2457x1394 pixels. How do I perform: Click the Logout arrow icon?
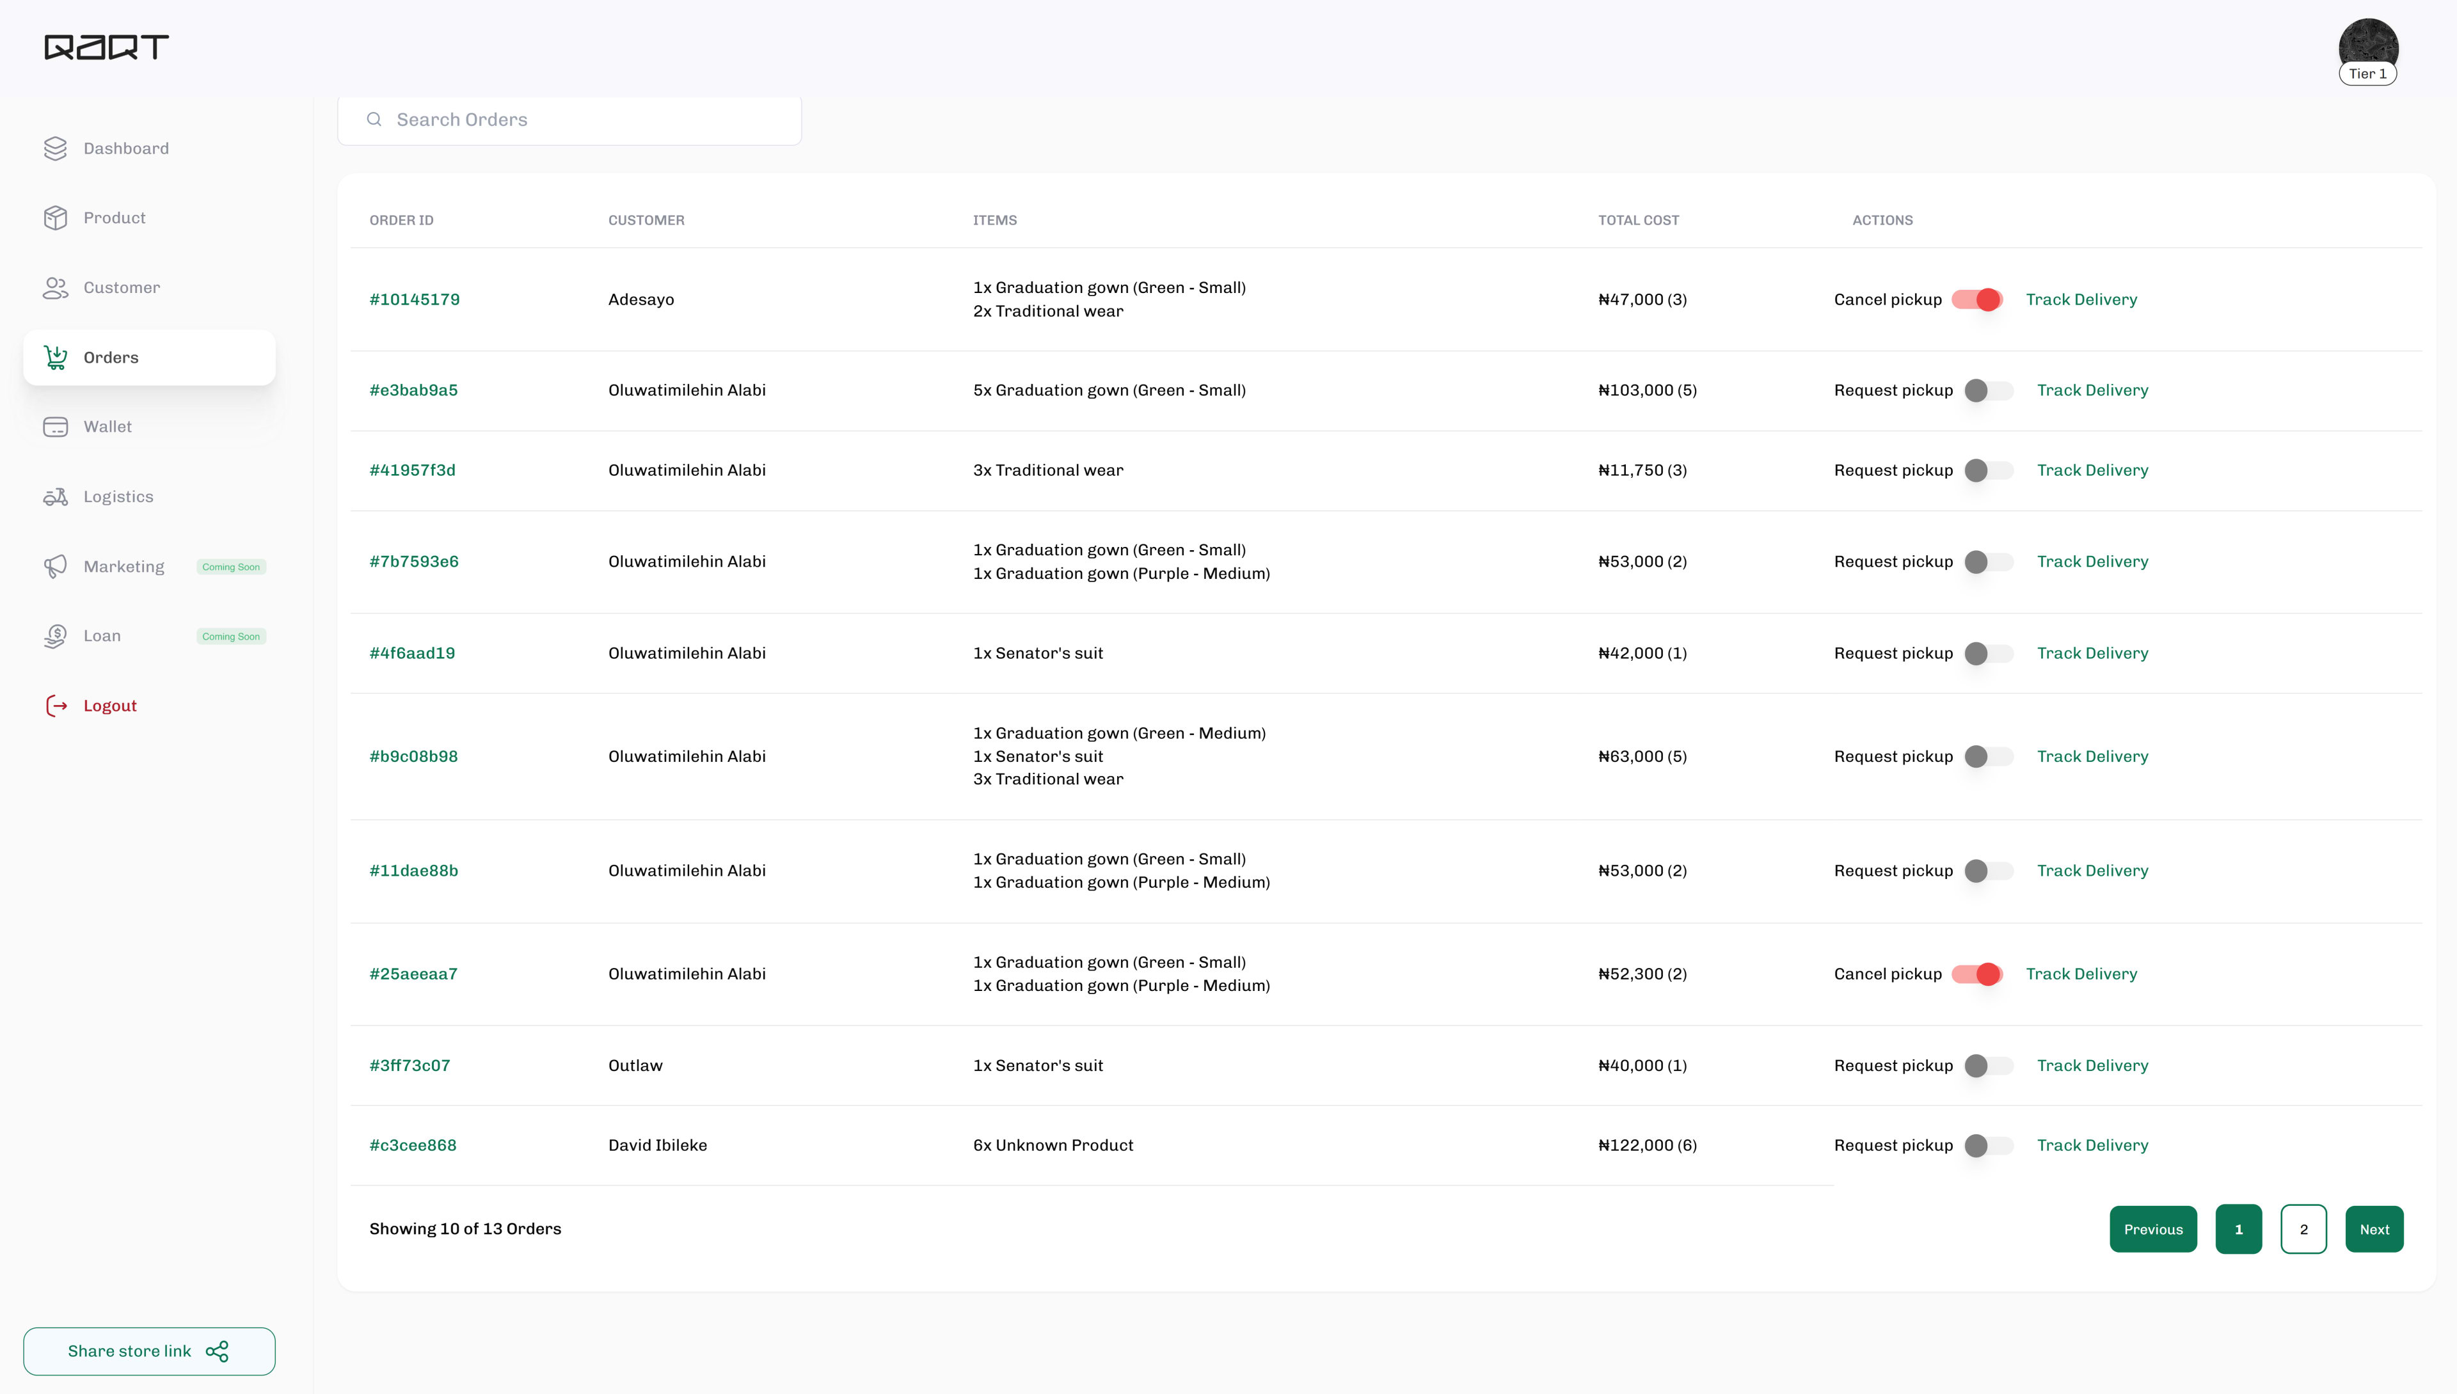[x=54, y=704]
